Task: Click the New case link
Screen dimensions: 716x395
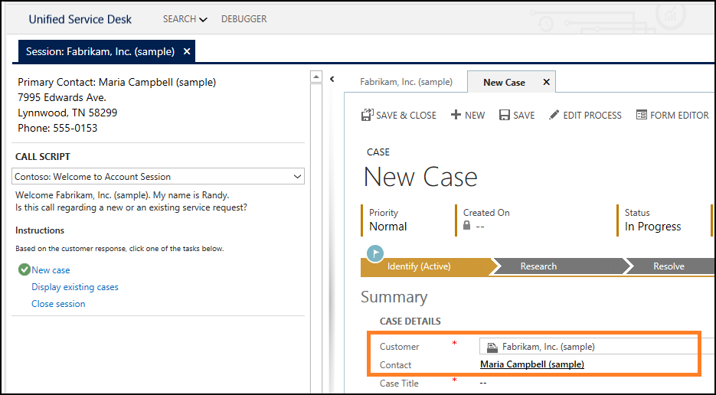Action: coord(51,270)
